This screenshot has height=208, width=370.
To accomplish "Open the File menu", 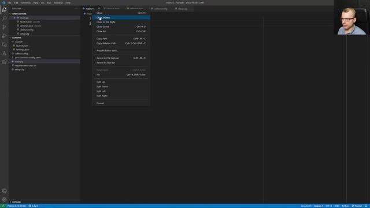I will pos(9,2).
